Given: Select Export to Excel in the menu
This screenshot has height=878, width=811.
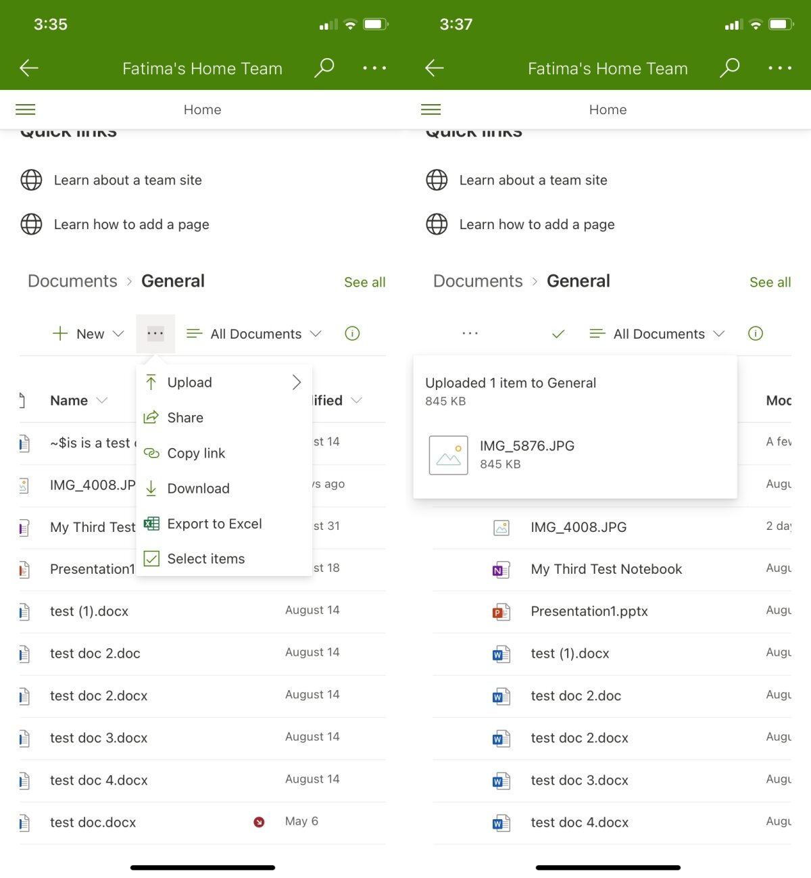Looking at the screenshot, I should click(x=214, y=524).
